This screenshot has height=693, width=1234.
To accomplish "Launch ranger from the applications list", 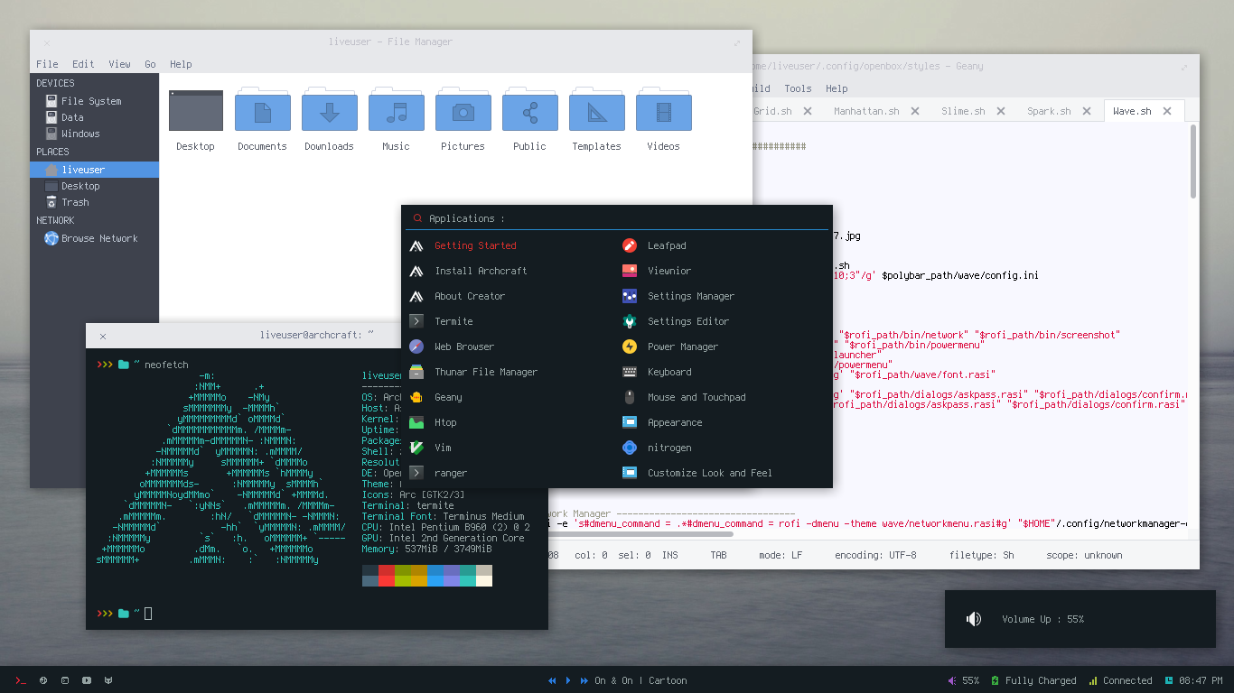I will (509, 473).
